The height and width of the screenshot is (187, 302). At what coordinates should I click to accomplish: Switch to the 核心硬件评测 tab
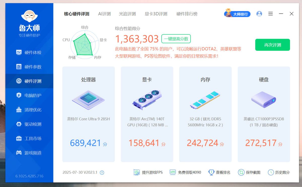coord(77,14)
